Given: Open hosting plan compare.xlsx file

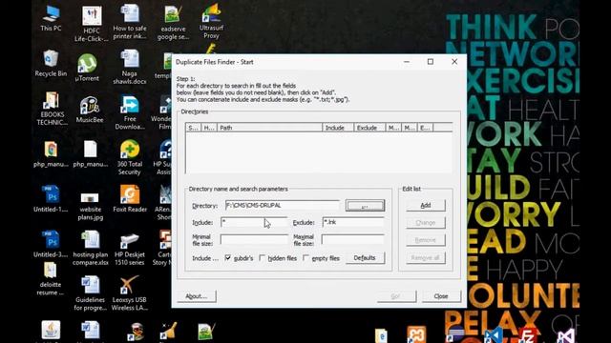Looking at the screenshot, I should pos(91,248).
